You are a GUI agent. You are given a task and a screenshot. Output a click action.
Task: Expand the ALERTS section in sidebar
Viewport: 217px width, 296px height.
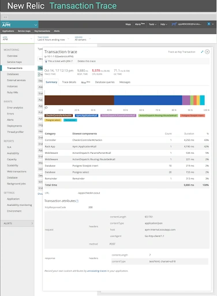click(17, 223)
